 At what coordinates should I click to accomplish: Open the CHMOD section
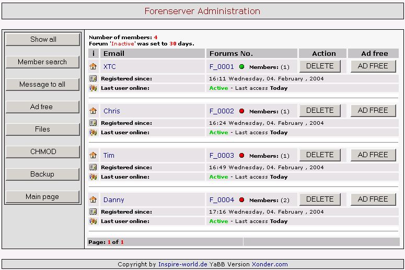click(43, 152)
